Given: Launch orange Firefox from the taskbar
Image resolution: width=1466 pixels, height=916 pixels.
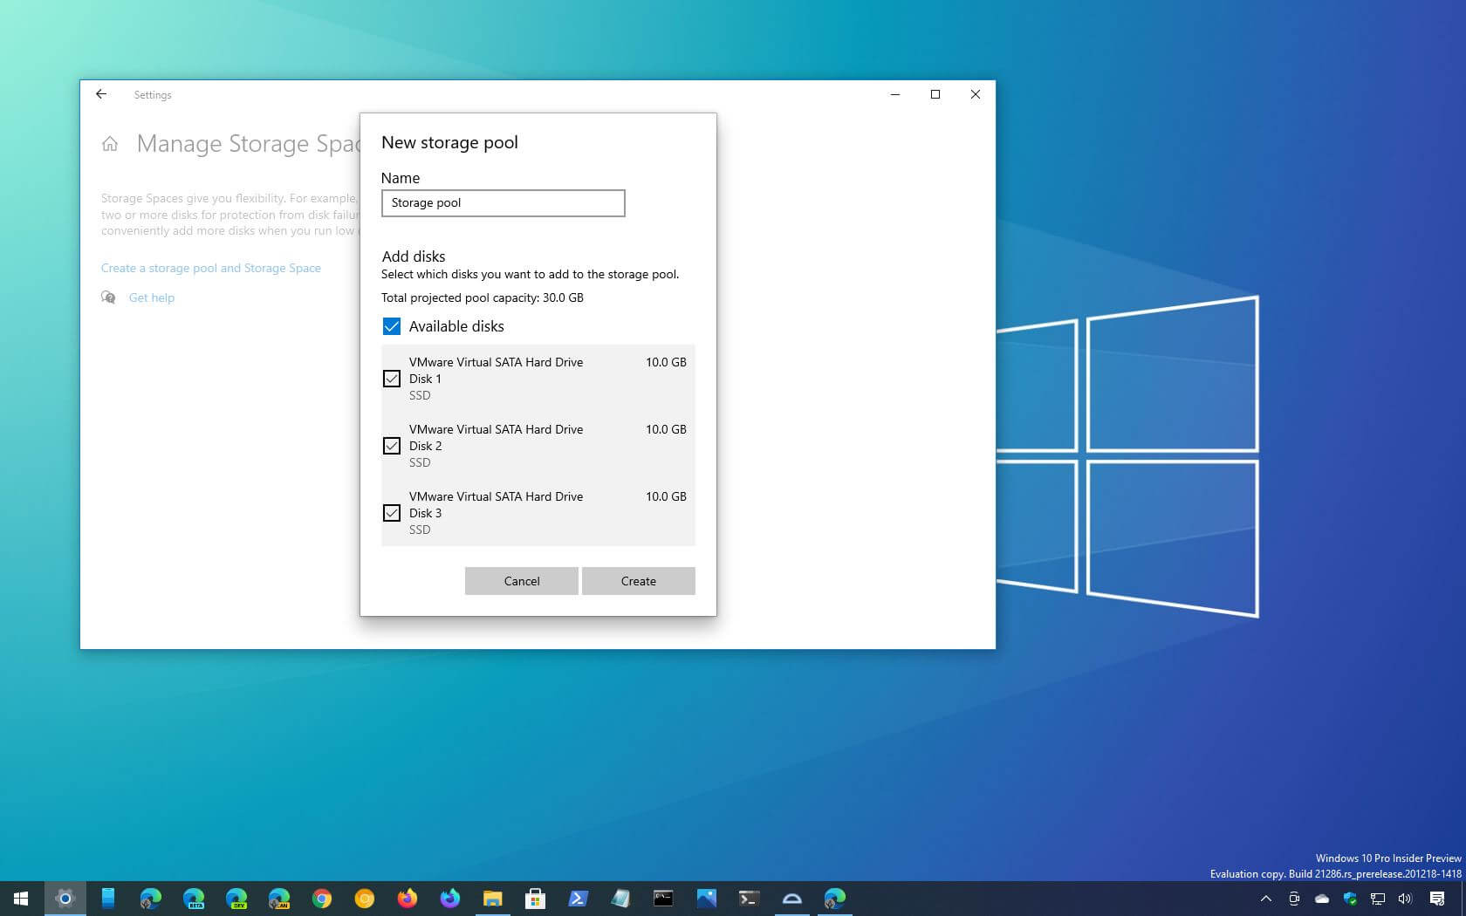Looking at the screenshot, I should (x=407, y=899).
